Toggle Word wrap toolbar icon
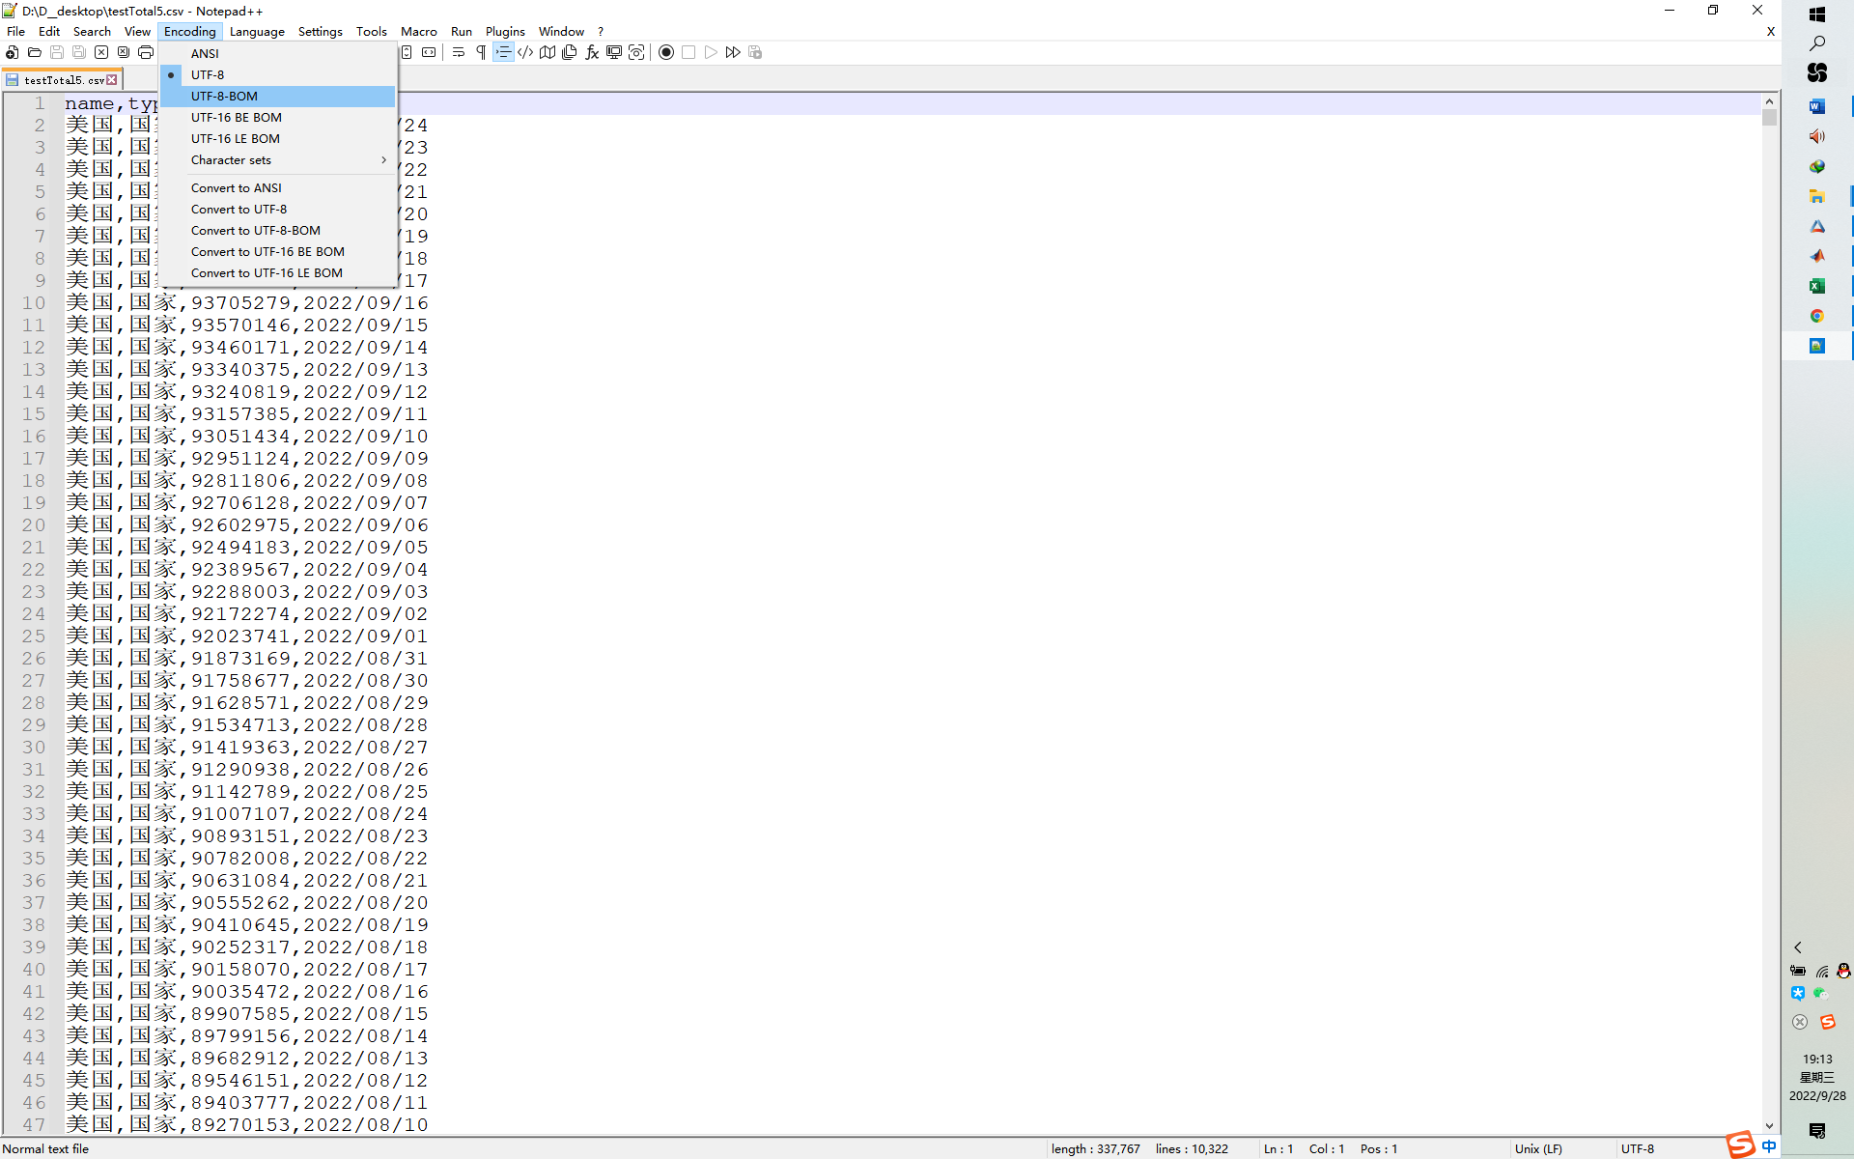Image resolution: width=1854 pixels, height=1159 pixels. click(x=459, y=52)
